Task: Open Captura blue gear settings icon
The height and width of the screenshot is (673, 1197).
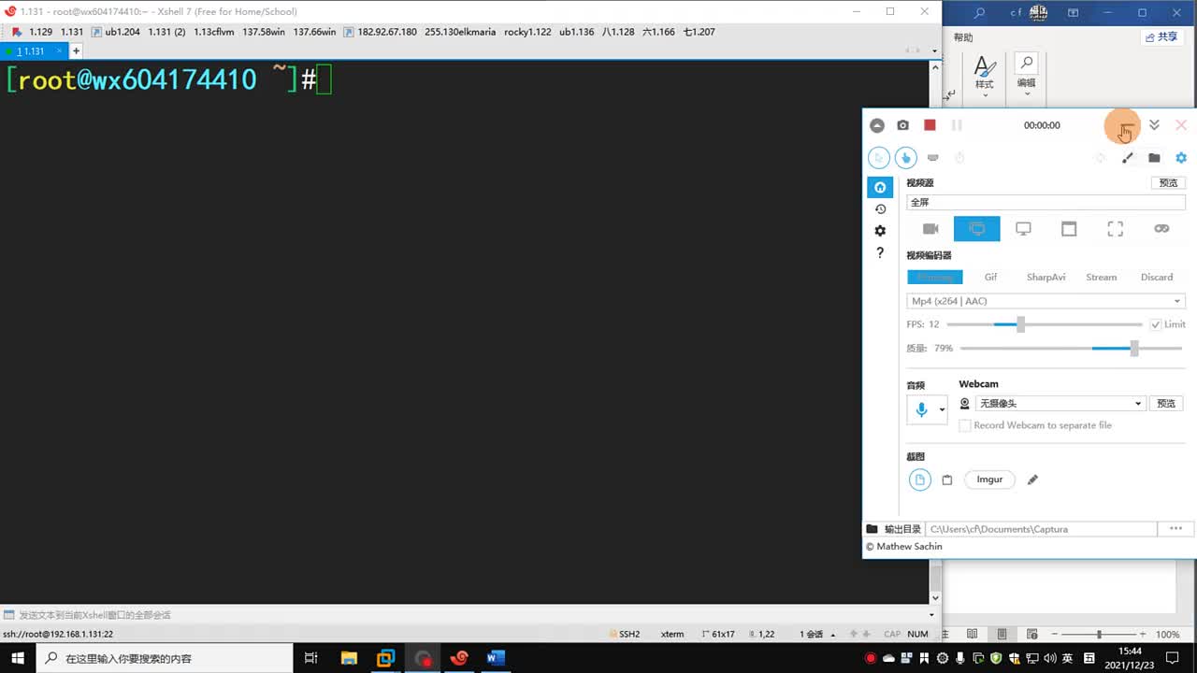Action: pyautogui.click(x=1181, y=158)
